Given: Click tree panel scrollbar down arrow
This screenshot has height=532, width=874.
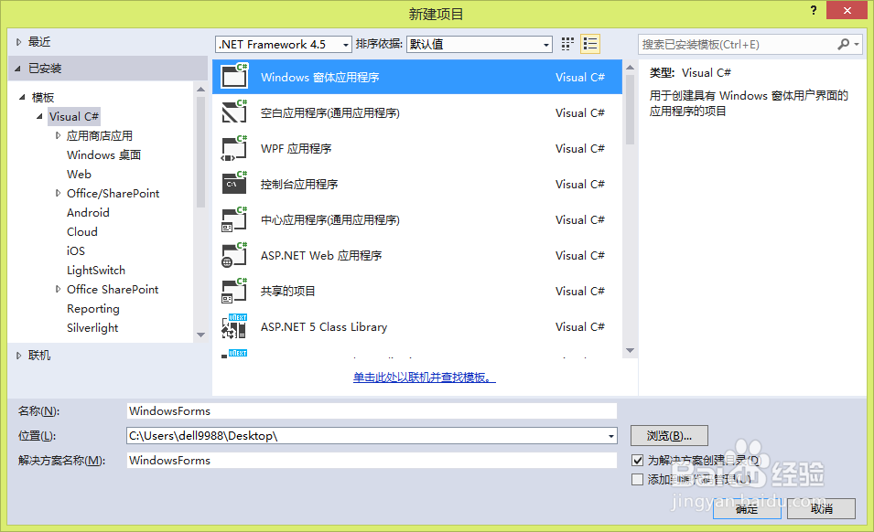Looking at the screenshot, I should coord(200,335).
